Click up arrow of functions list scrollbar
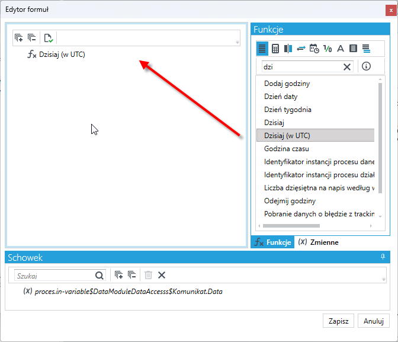Screen dimensions: 398x342 (380, 79)
